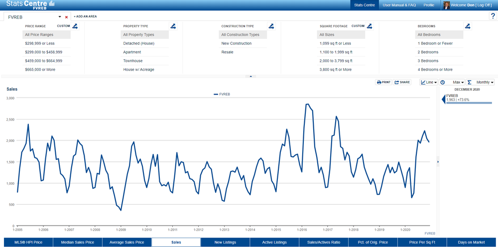Select Detached (House) property type
The image size is (498, 247).
[x=145, y=43]
